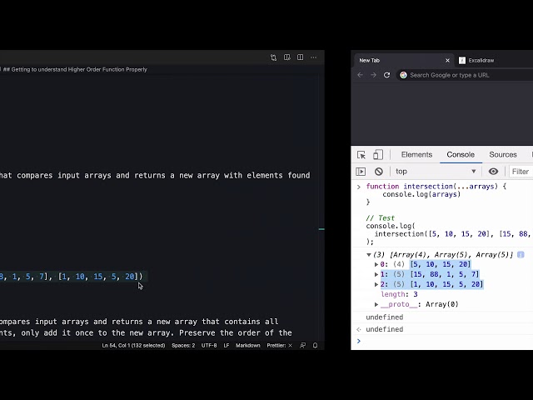Create a live expression with the eye icon
Viewport: 533px width, 400px height.
click(493, 172)
